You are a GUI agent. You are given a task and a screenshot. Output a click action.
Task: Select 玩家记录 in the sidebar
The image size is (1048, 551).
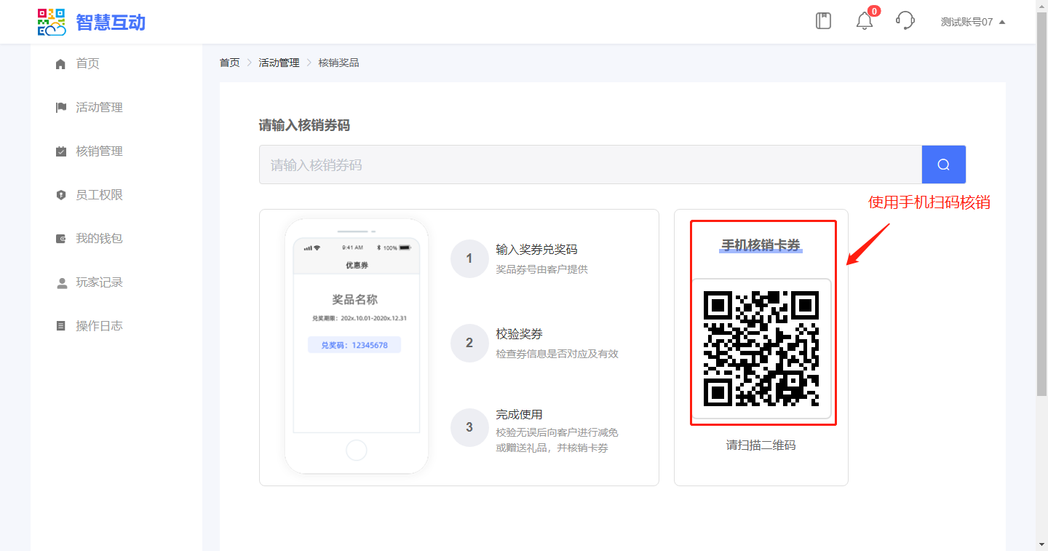pos(99,282)
